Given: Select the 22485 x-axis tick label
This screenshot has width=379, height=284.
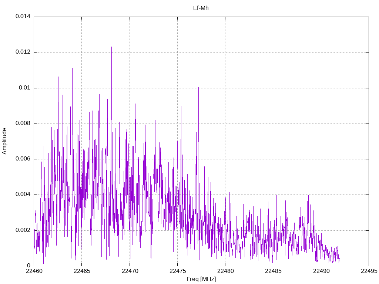Looking at the screenshot, I should tap(273, 271).
